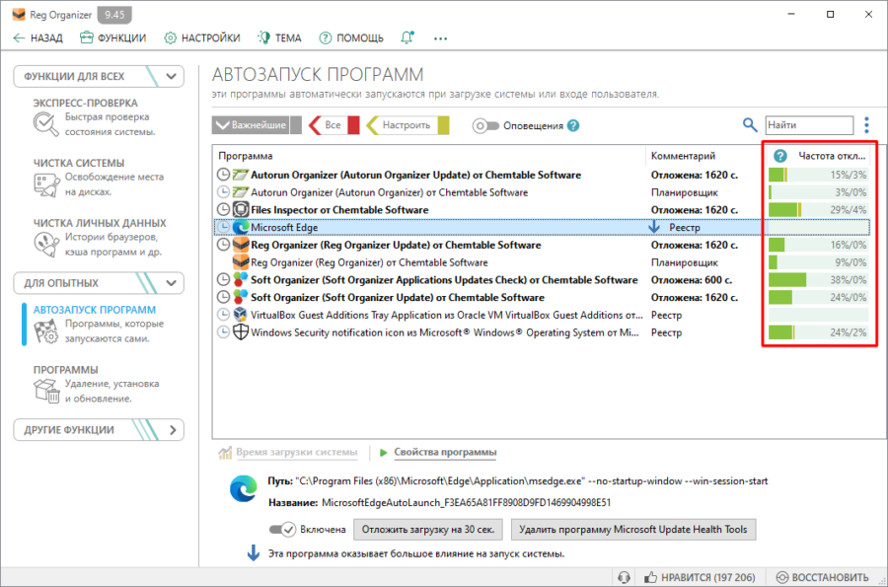This screenshot has width=888, height=587.
Task: Click the notifications bell icon
Action: coord(407,37)
